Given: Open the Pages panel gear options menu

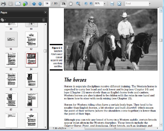Looking at the screenshot, I should pyautogui.click(x=3, y=20).
